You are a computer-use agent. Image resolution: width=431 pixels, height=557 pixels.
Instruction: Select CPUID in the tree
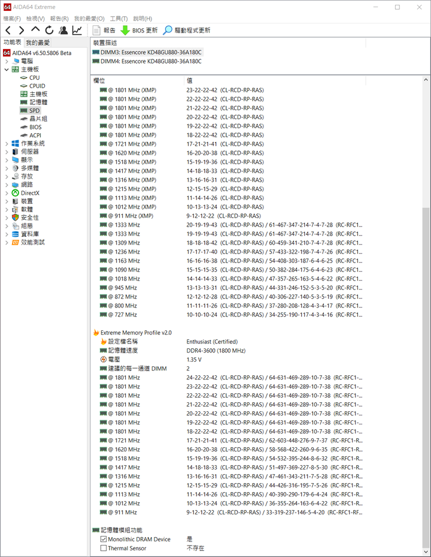[x=37, y=86]
